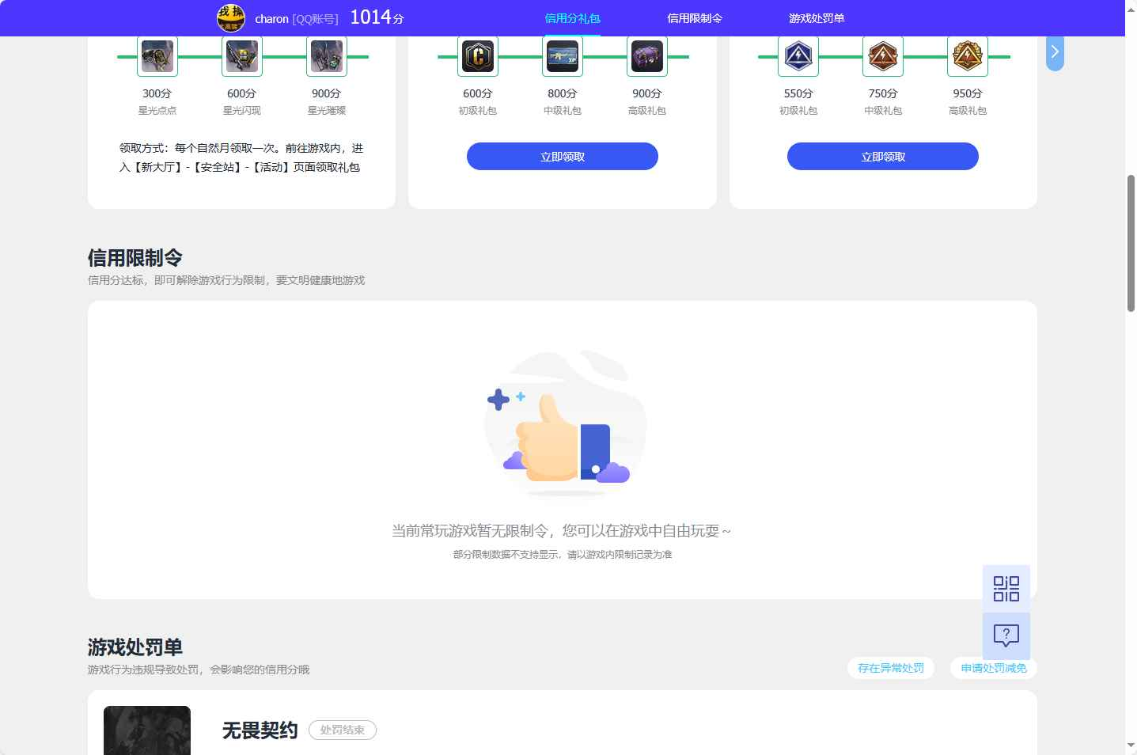Screen dimensions: 1137x755
Task: Click the 游戏行为违规导致处罚 subtitle text
Action: (x=199, y=670)
